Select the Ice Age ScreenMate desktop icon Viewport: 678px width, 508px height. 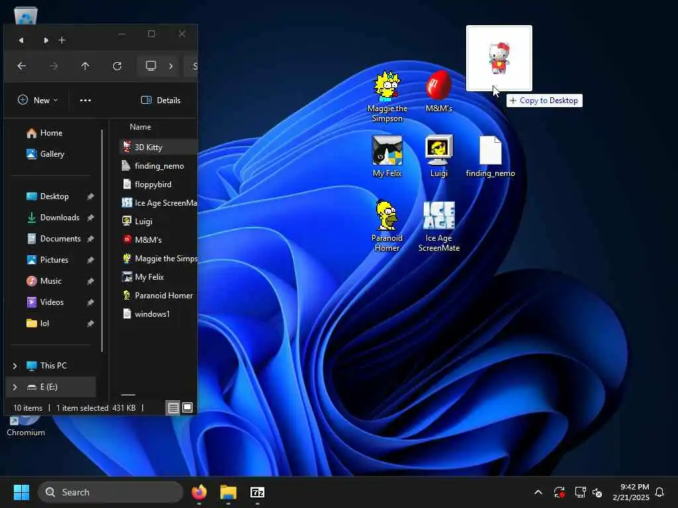point(438,226)
